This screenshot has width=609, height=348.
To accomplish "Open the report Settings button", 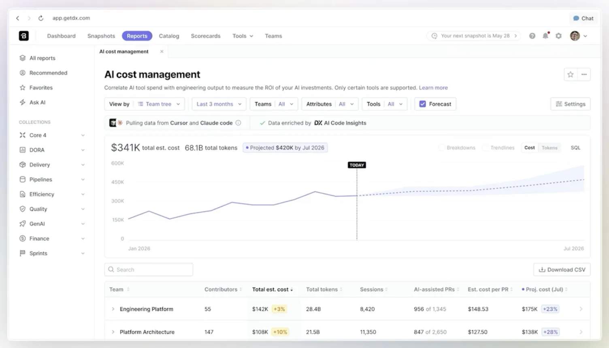I will 571,104.
